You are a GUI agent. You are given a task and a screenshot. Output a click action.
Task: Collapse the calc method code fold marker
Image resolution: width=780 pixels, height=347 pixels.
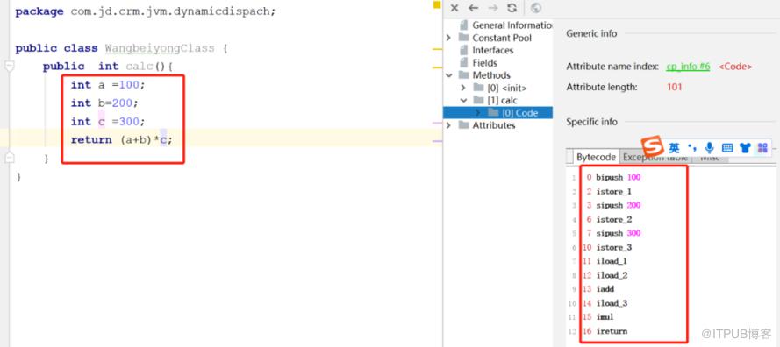click(x=9, y=67)
